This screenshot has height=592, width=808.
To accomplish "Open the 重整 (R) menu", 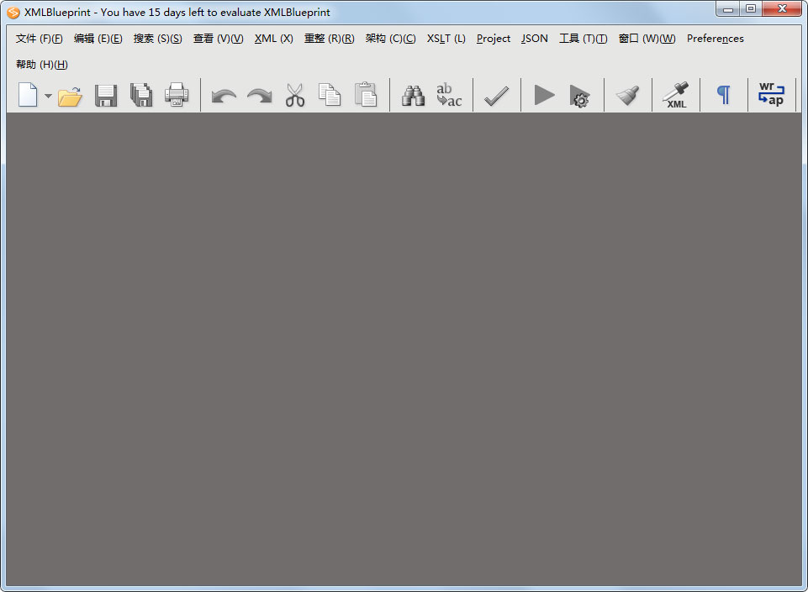I will coord(330,39).
